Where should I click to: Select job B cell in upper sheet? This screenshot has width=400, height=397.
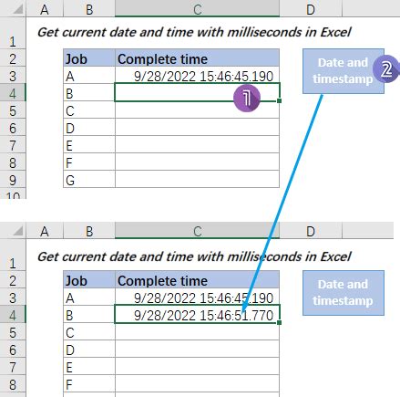89,92
